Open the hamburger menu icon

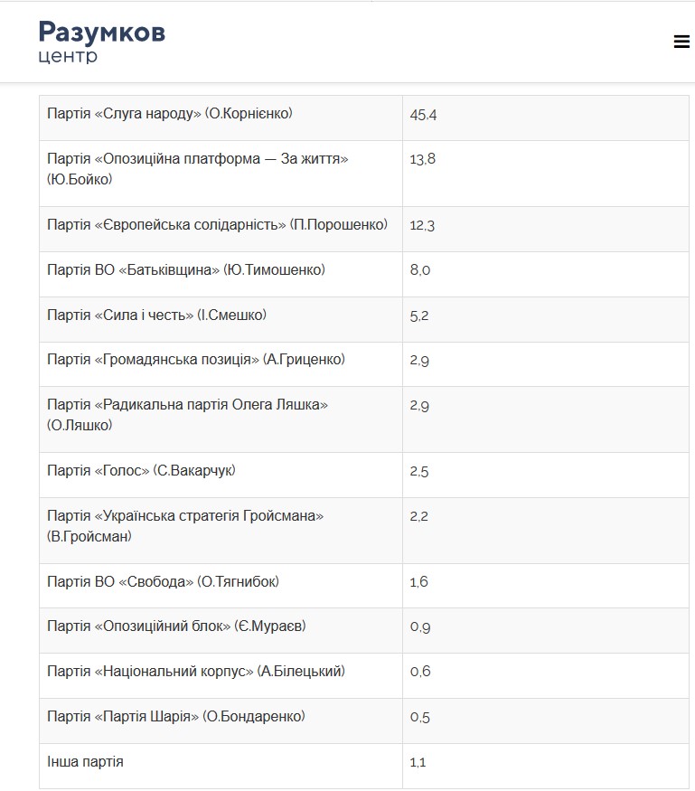[681, 42]
